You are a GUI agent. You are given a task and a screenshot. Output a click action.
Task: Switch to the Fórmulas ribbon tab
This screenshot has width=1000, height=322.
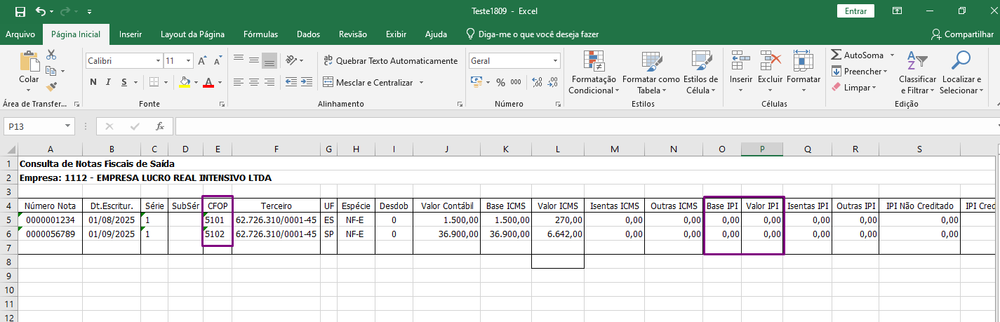260,34
